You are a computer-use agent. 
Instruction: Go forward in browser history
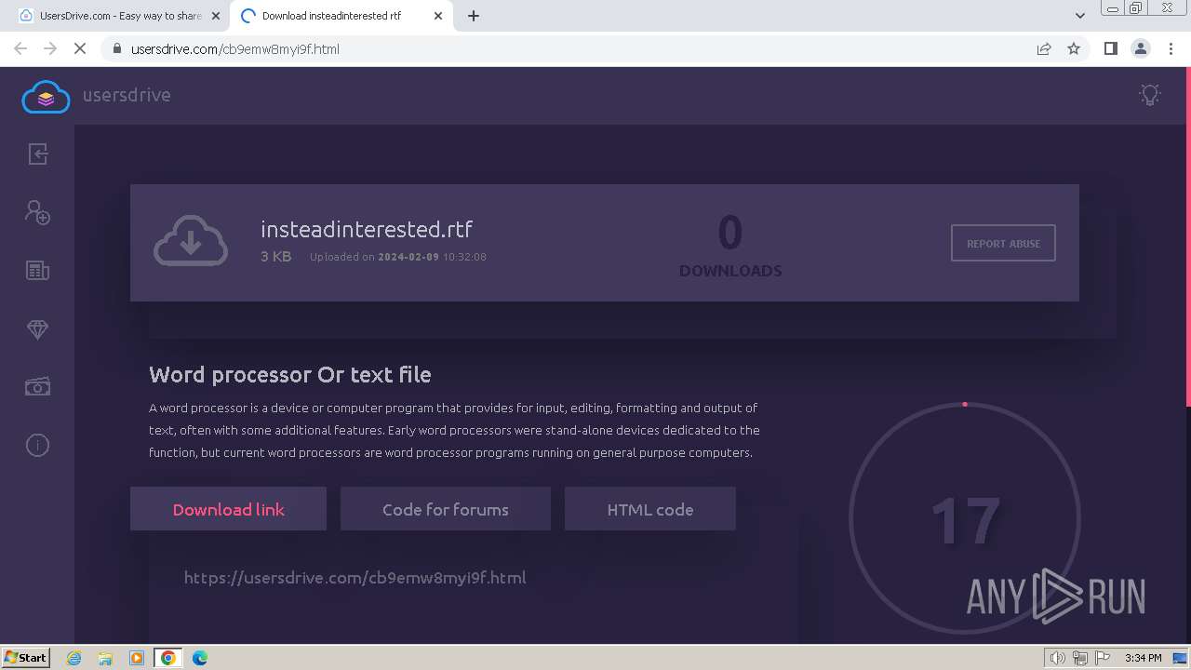(x=50, y=48)
